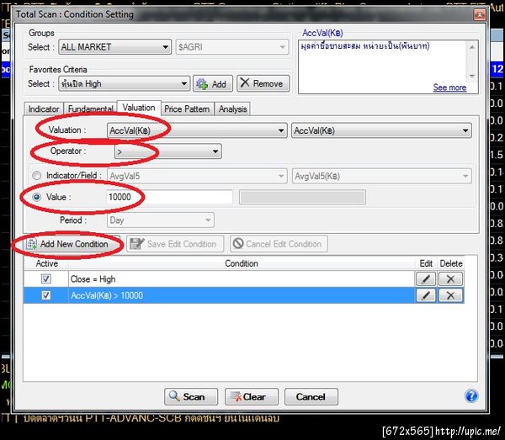Close the Condition Setting dialog
This screenshot has width=505, height=440.
click(x=480, y=15)
